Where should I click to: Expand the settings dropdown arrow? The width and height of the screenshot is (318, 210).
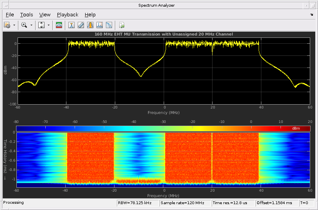(x=14, y=25)
